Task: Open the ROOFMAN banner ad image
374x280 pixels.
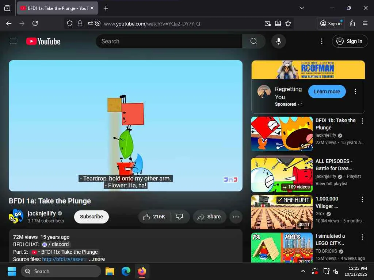Action: pyautogui.click(x=308, y=70)
